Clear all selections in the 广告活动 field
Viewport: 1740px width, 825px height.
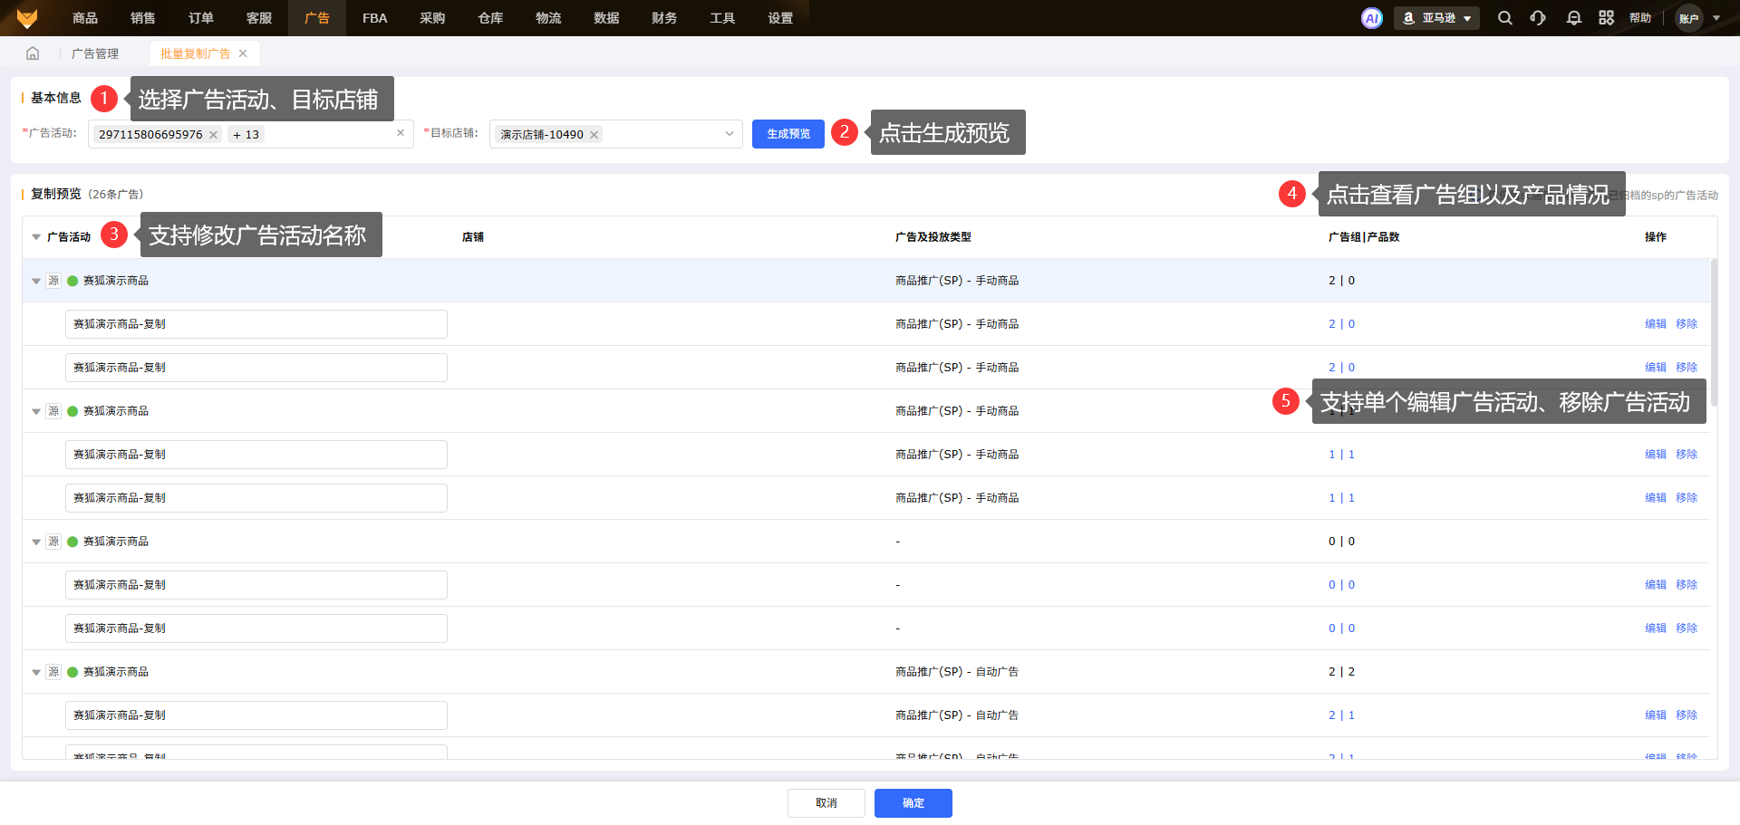(x=401, y=133)
